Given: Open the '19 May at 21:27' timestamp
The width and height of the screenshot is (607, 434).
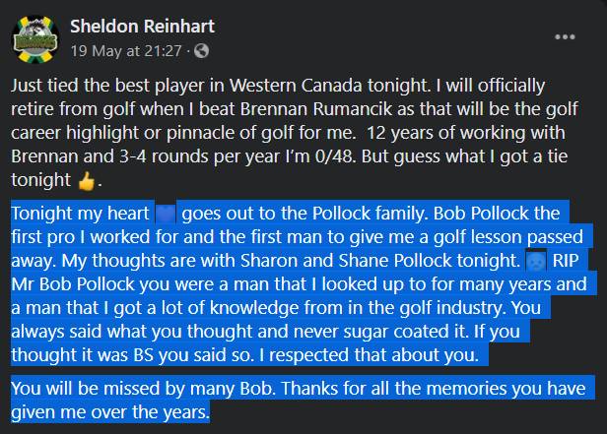Looking at the screenshot, I should pos(126,51).
